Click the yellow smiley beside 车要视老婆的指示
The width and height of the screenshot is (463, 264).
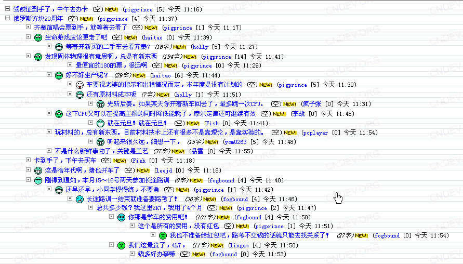click(x=80, y=85)
